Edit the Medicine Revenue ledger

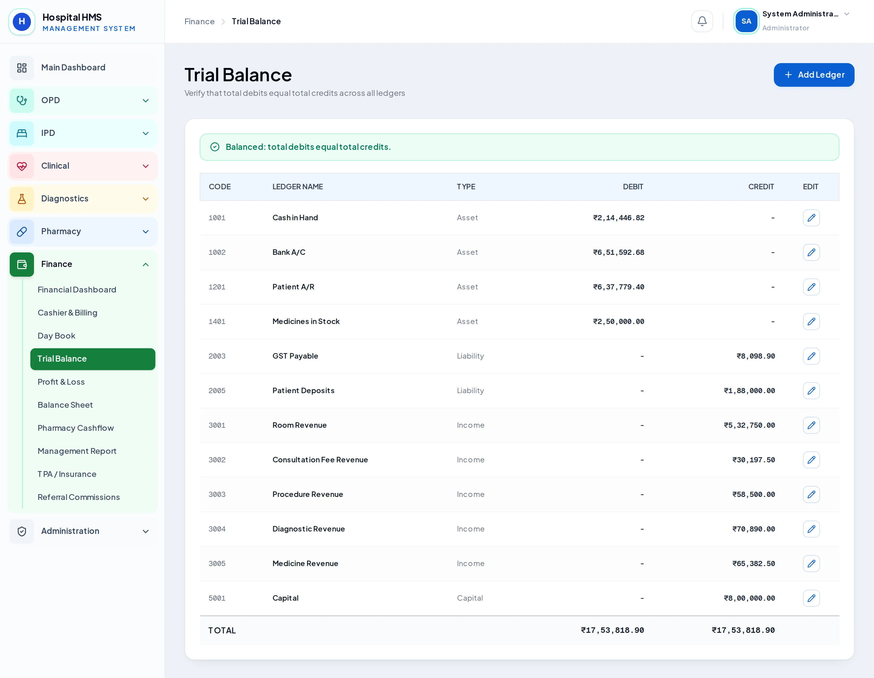click(x=811, y=564)
